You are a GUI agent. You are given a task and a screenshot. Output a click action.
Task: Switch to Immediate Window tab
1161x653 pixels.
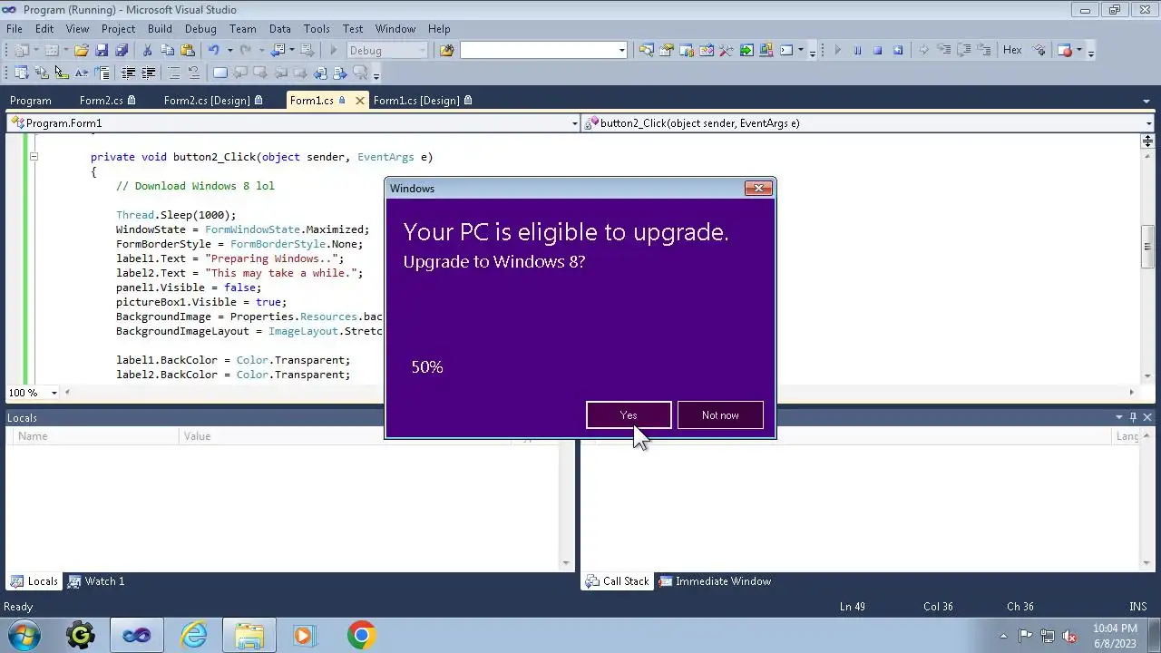click(x=715, y=581)
